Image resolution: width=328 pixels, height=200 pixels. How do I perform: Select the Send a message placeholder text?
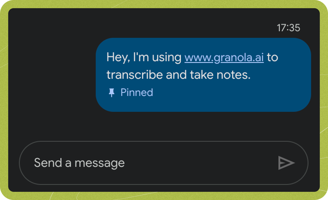click(x=79, y=163)
